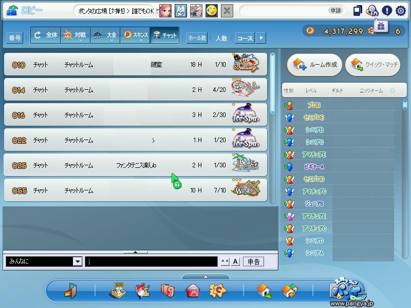Expand the nickname column sort arrow

(x=393, y=91)
